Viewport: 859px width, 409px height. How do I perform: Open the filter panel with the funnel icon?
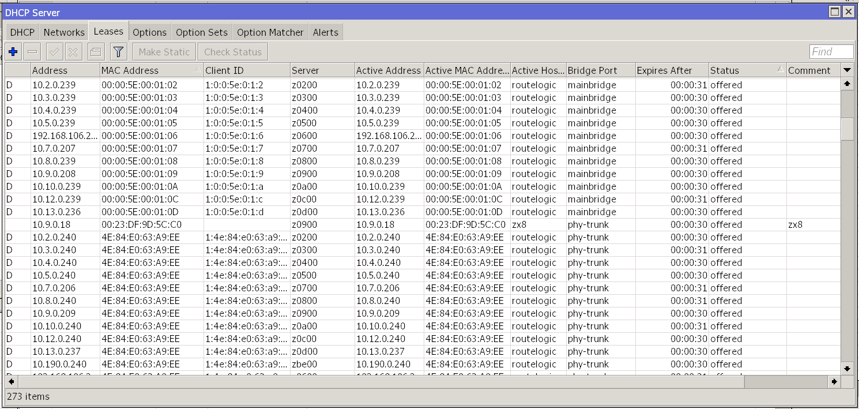118,51
